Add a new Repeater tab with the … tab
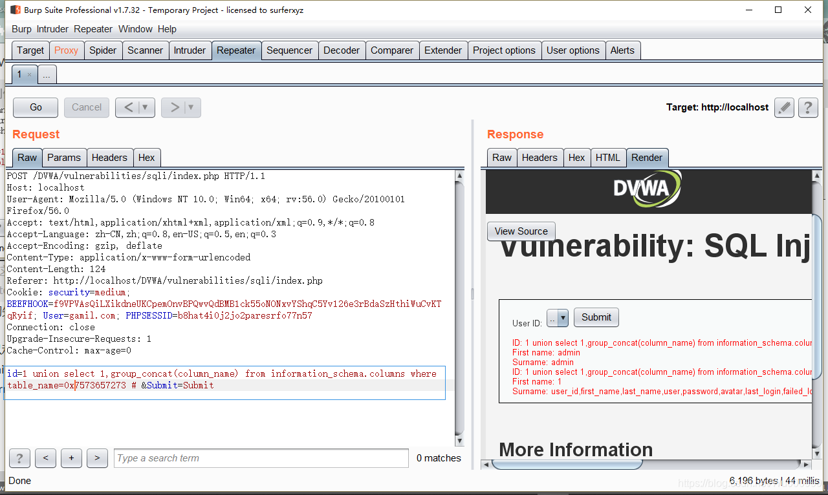 [x=47, y=75]
